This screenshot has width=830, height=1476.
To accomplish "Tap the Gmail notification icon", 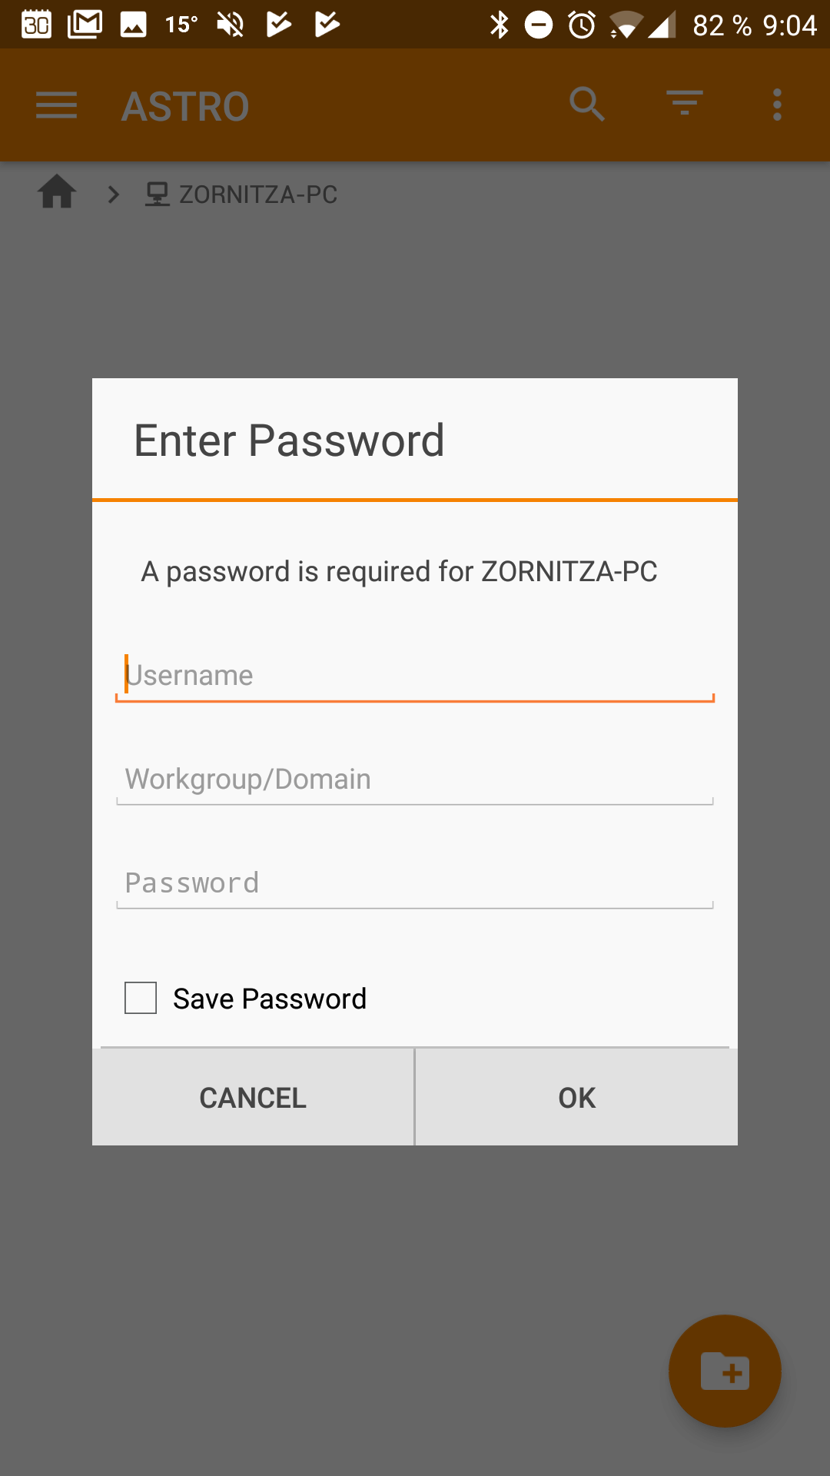I will (85, 25).
